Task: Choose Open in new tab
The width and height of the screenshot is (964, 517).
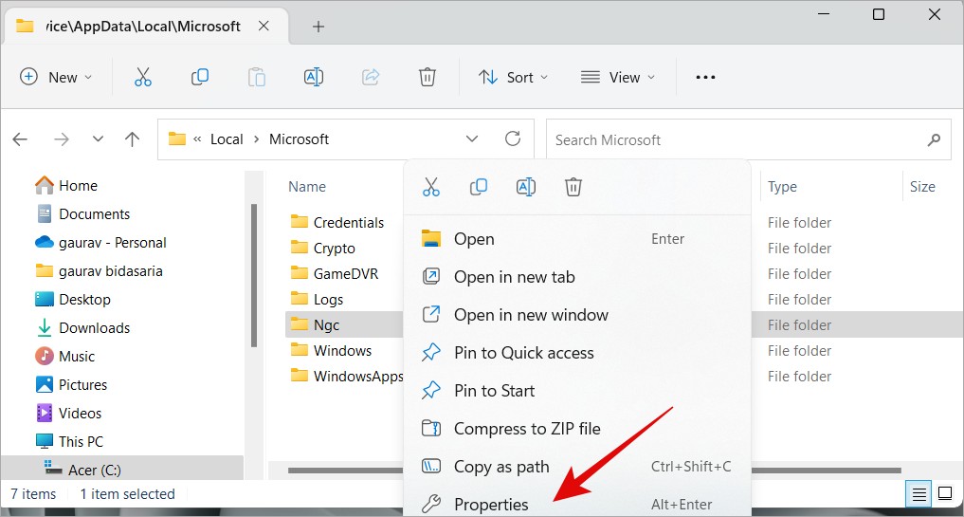Action: coord(577,277)
